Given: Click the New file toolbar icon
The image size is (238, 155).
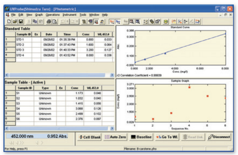Looking at the screenshot, I should 9,21.
